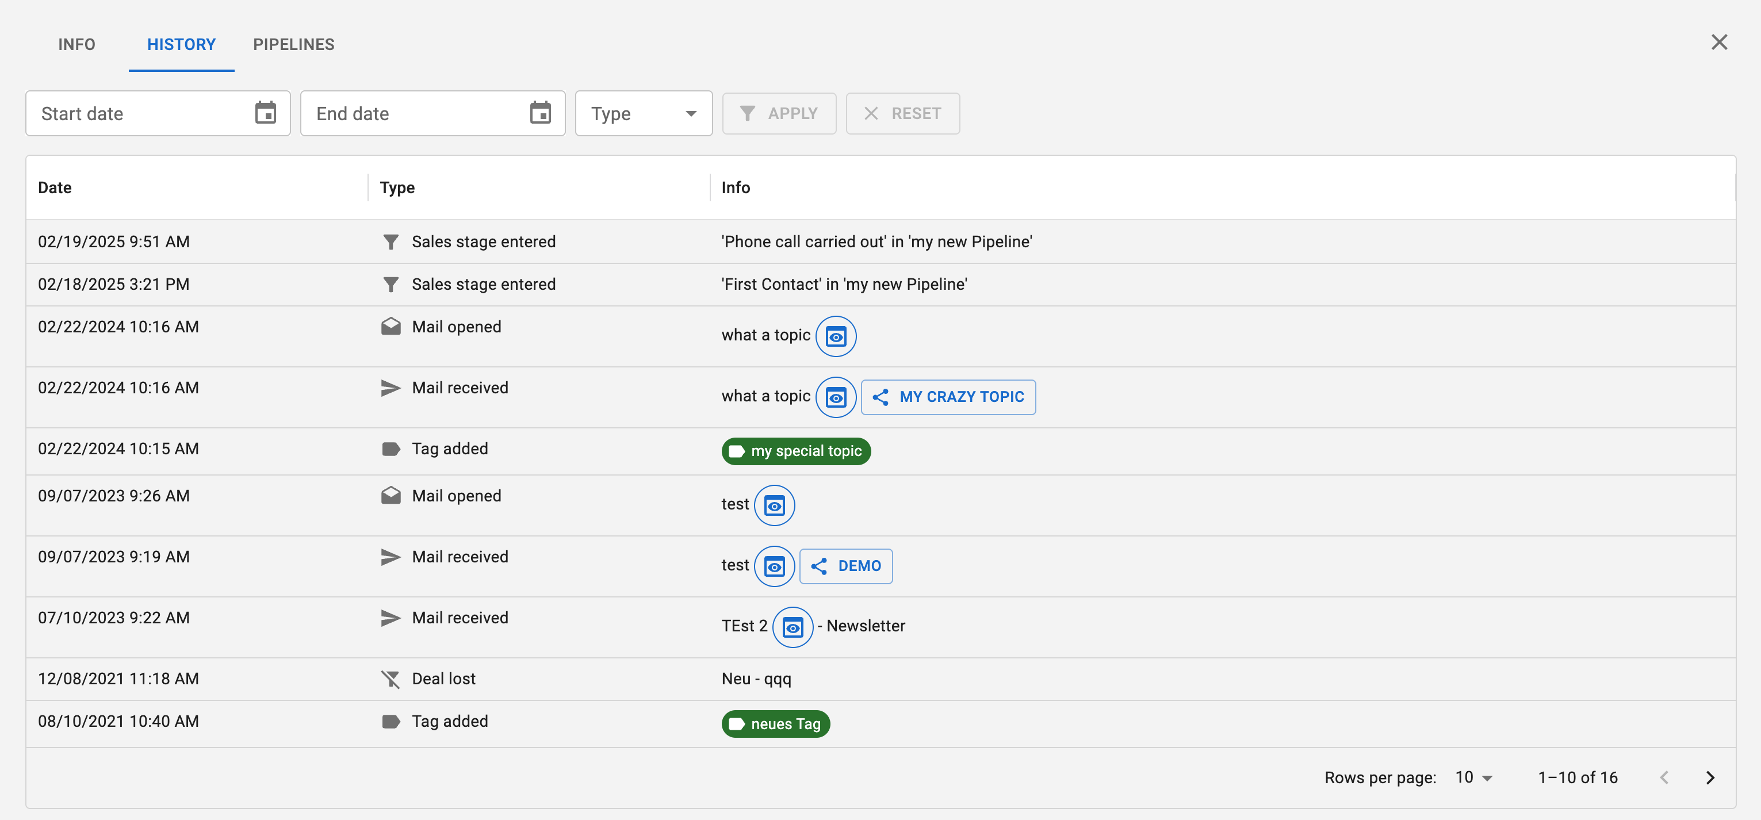Click the tag icon in 08/10/2021 Tag added row
This screenshot has height=820, width=1761.
pos(391,722)
